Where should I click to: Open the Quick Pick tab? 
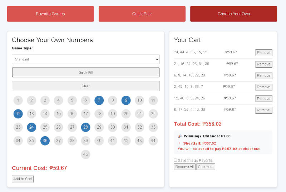(142, 14)
